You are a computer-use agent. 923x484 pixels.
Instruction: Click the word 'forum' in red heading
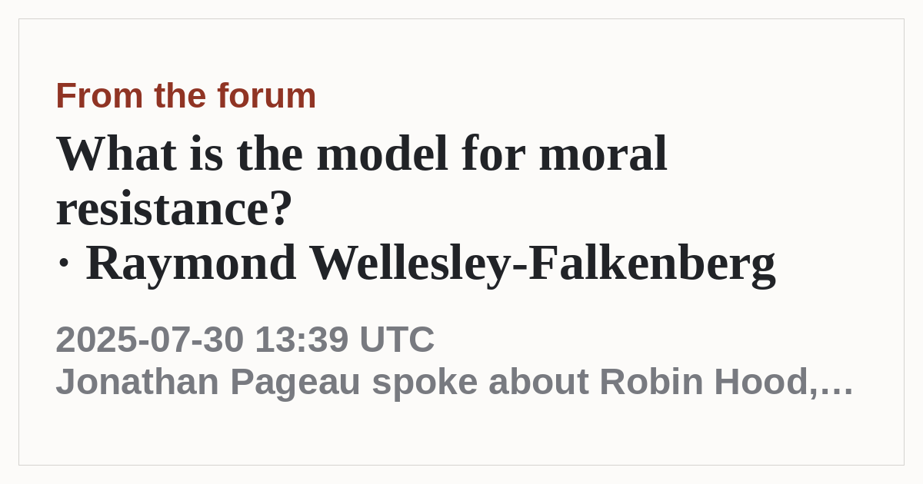(x=266, y=96)
